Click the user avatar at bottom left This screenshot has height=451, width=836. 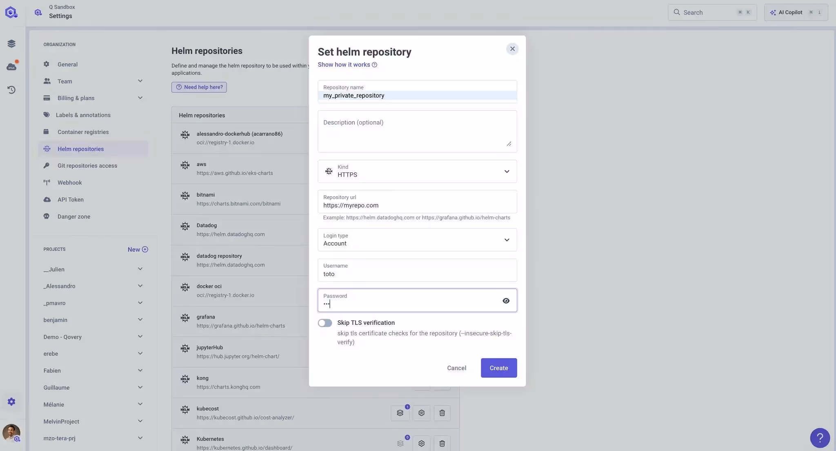tap(11, 433)
